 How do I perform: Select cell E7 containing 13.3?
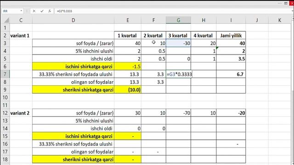pyautogui.click(x=128, y=74)
